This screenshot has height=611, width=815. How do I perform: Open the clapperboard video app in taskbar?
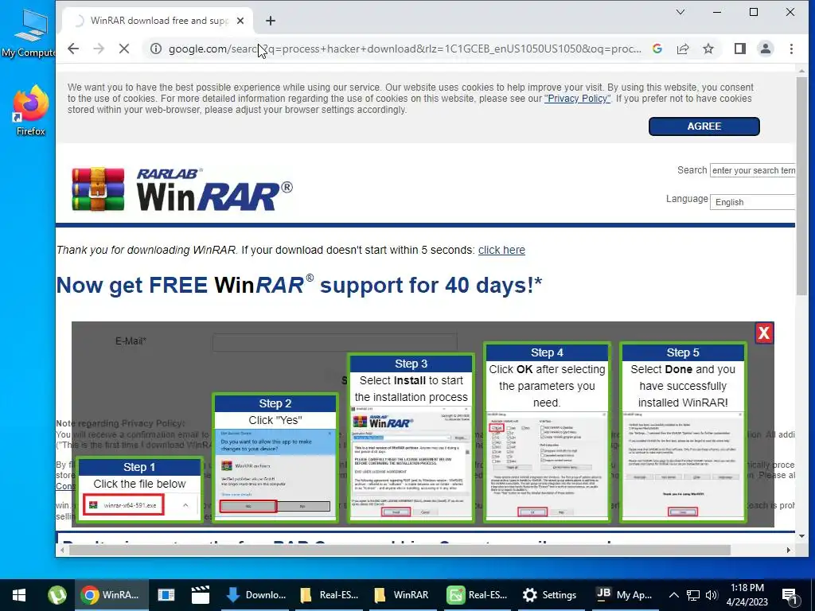pos(200,595)
